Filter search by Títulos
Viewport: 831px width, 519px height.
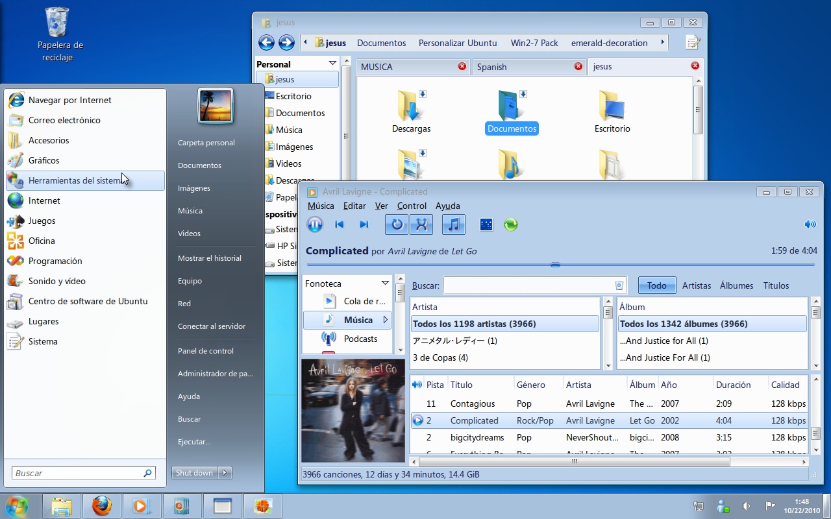pos(776,285)
